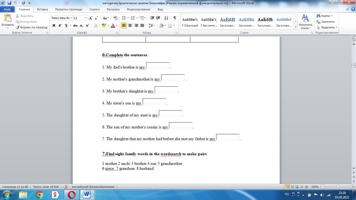Open the Select (Выделить) dropdown

click(327, 27)
